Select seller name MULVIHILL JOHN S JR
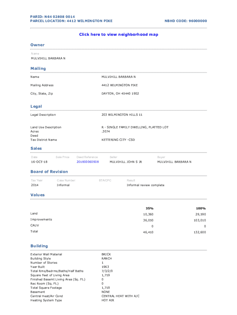This screenshot has width=237, height=315. (x=126, y=162)
